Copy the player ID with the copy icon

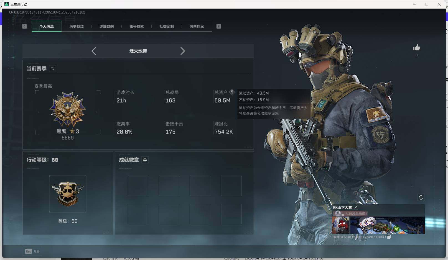tap(389, 237)
